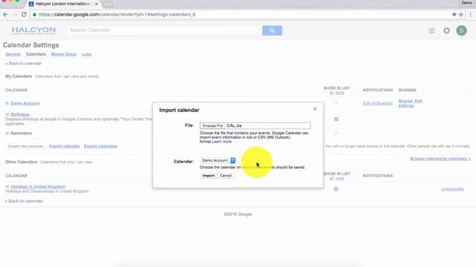The width and height of the screenshot is (476, 267).
Task: Open the Calendar dropdown showing Demo Account
Action: pos(218,160)
